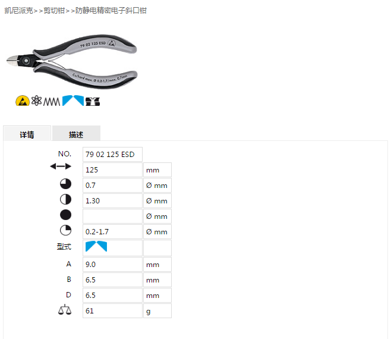This screenshot has width=391, height=339.
Task: Click the 防静电精密电子斜口钳 breadcrumb
Action: [111, 11]
